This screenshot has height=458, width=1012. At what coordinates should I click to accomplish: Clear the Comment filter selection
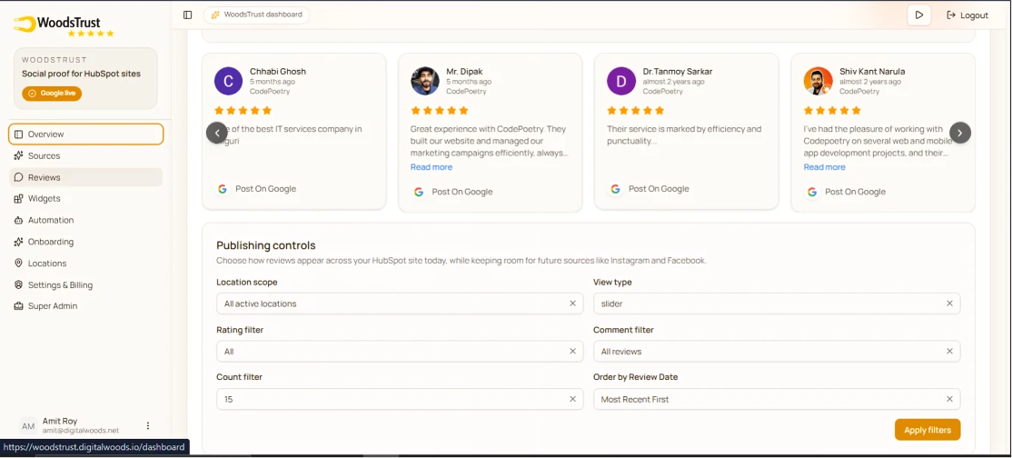point(949,352)
